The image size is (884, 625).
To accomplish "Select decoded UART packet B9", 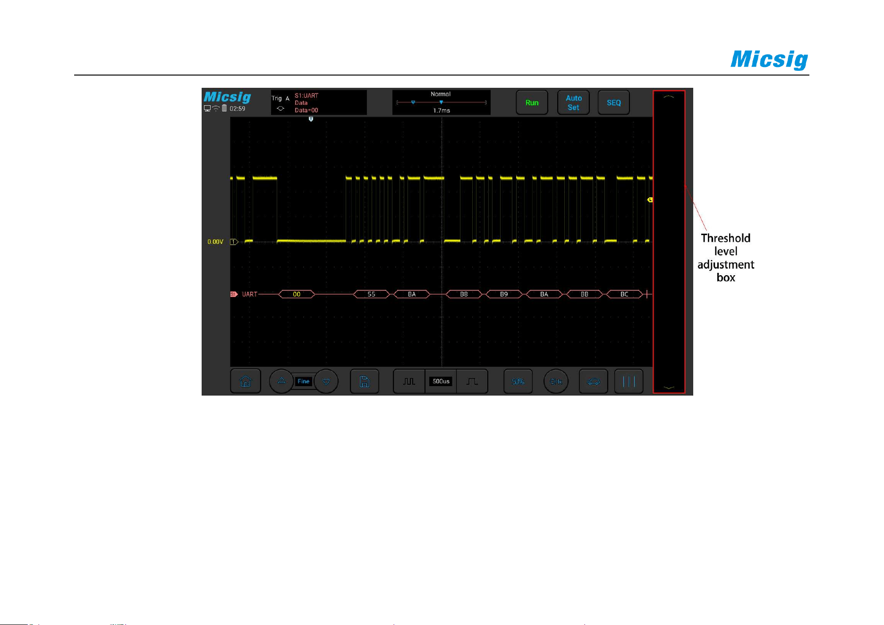I will pyautogui.click(x=504, y=294).
